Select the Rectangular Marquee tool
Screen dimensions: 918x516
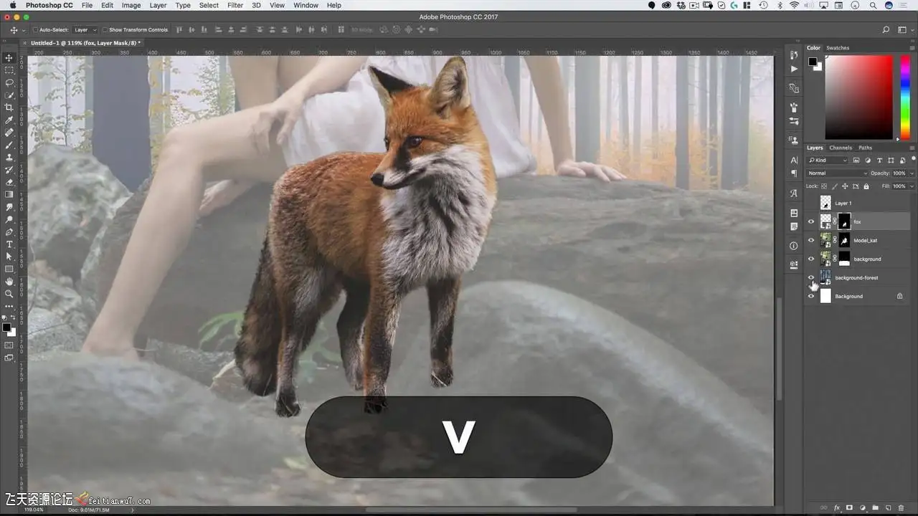(9, 70)
